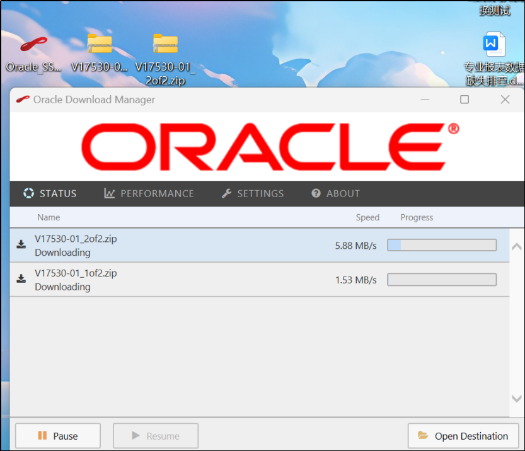Click progress bar of V17530-01_2of2.zip
The width and height of the screenshot is (525, 451).
point(442,245)
